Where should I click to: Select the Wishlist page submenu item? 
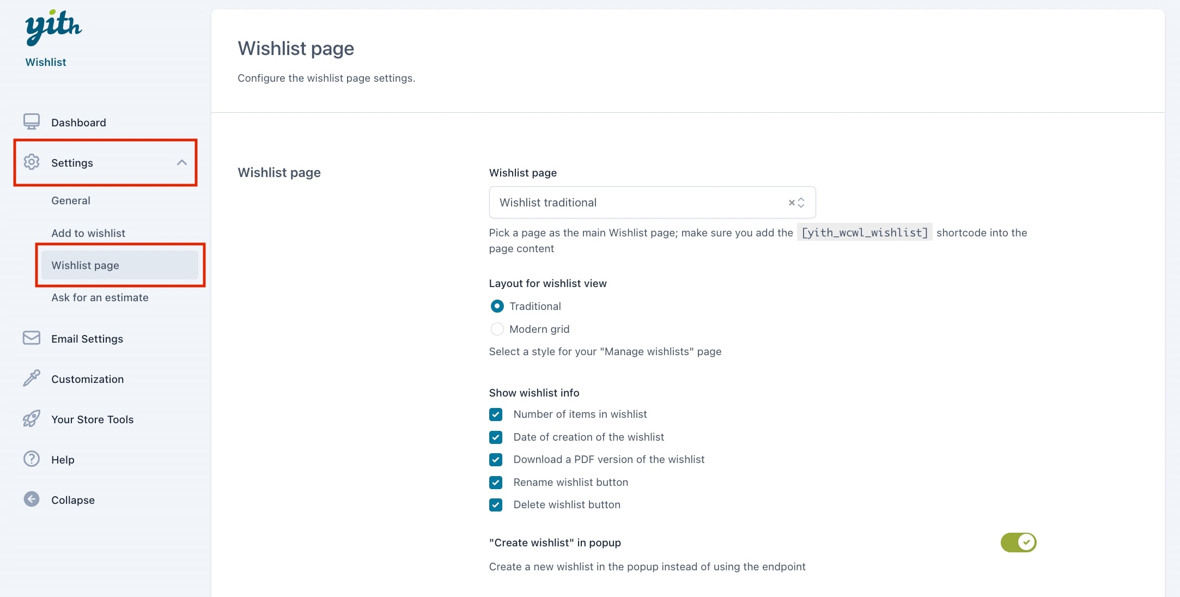pos(120,265)
